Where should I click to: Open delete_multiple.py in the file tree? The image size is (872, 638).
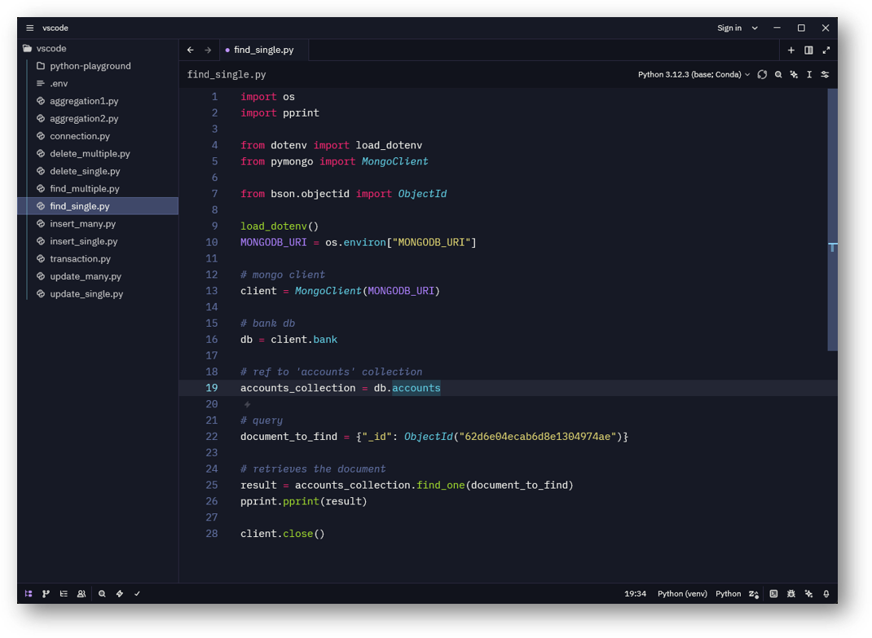click(98, 153)
